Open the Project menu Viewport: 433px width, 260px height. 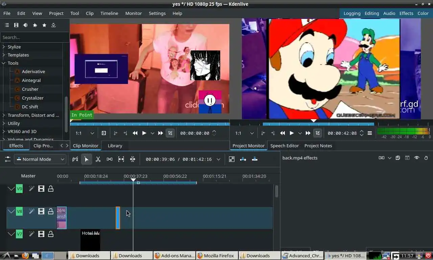56,13
